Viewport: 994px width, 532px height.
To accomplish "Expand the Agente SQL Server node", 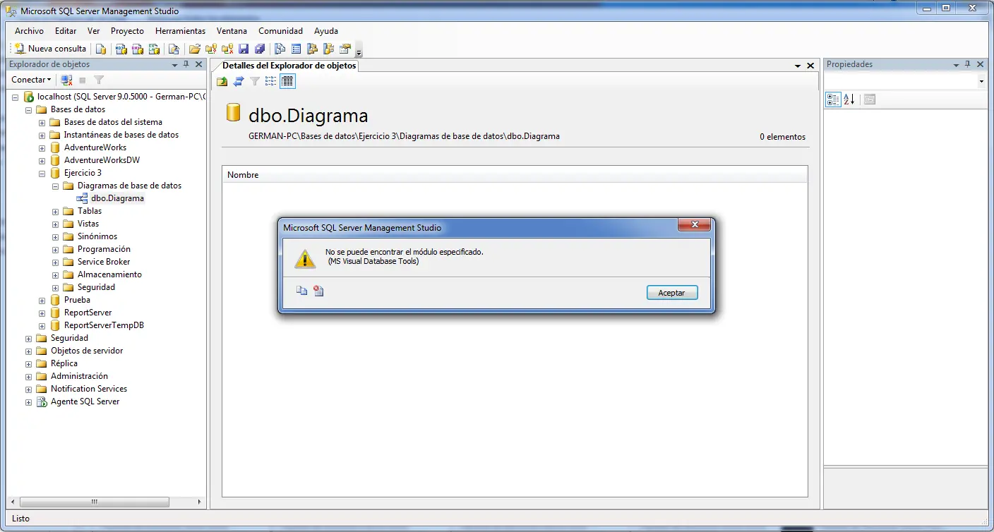I will pos(29,401).
